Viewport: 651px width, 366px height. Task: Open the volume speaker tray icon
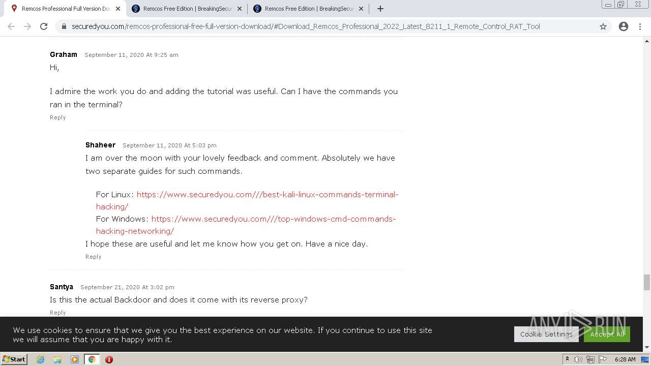point(578,359)
